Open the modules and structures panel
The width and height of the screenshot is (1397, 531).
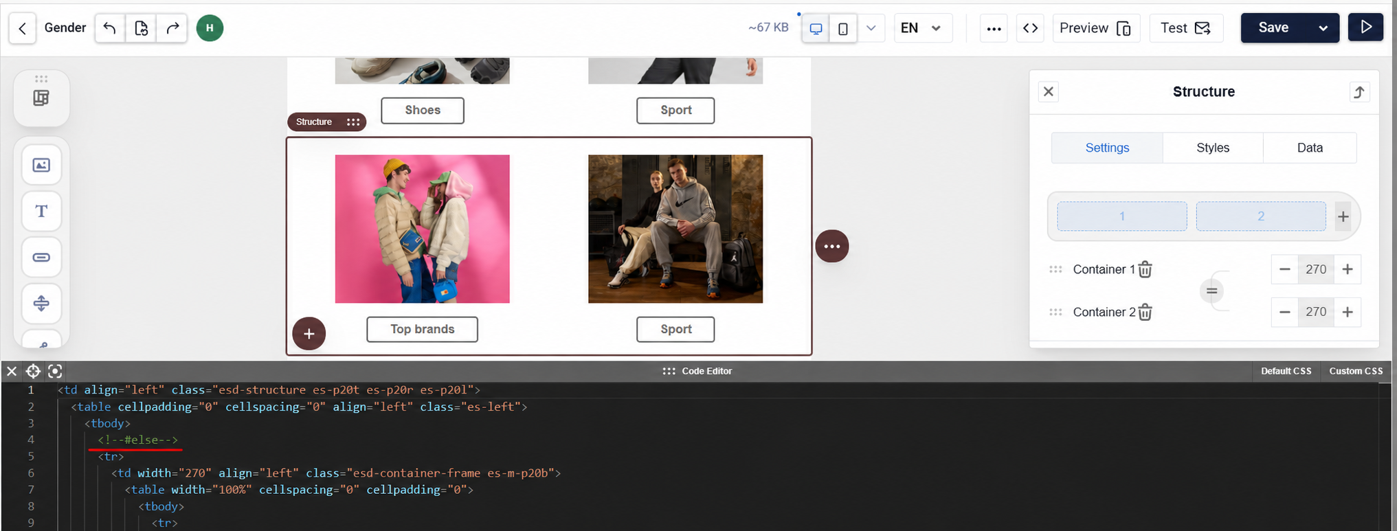41,98
